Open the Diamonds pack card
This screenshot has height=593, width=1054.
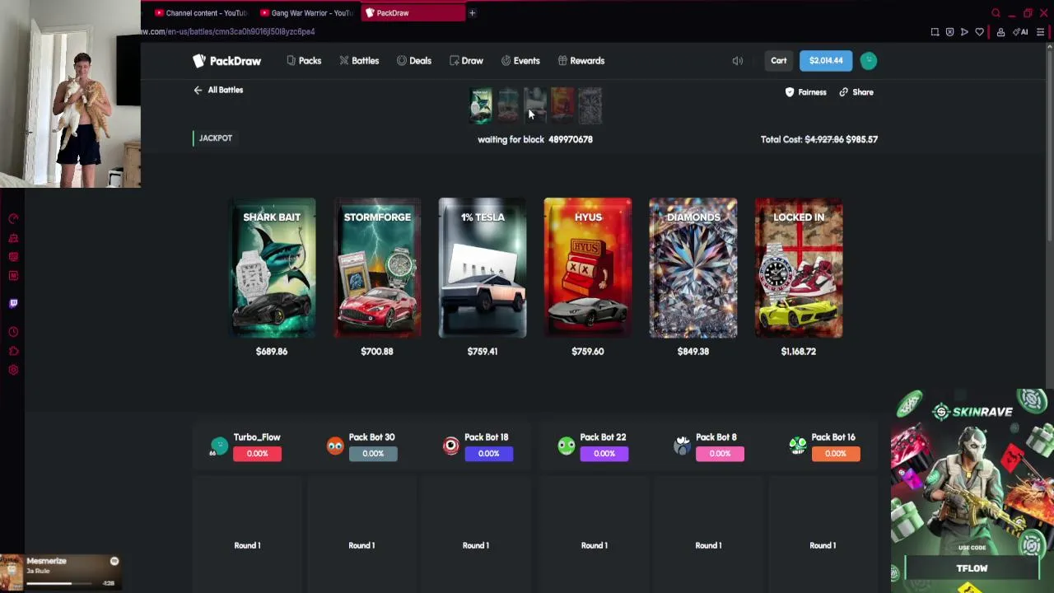click(x=693, y=268)
